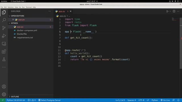182x102 pixels.
Task: Open the Accounts menu icon
Action: click(x=4, y=86)
